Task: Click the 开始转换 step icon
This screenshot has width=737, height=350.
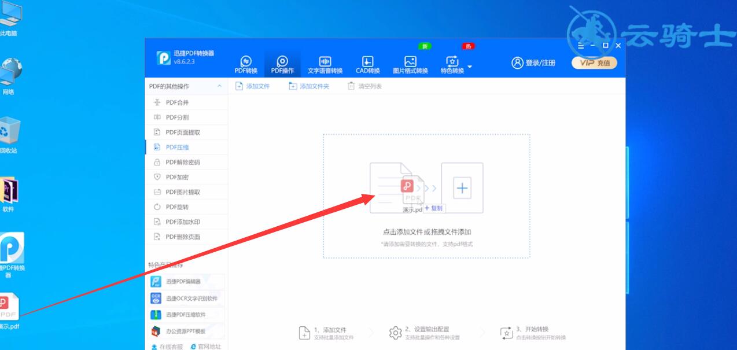Action: [506, 333]
